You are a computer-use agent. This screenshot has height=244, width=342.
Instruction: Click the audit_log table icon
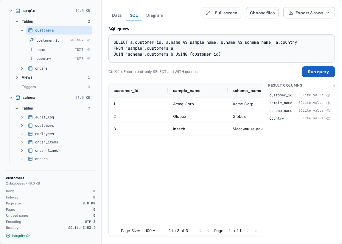[x=30, y=117]
